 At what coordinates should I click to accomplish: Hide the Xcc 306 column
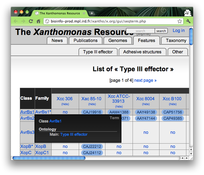point(65,104)
